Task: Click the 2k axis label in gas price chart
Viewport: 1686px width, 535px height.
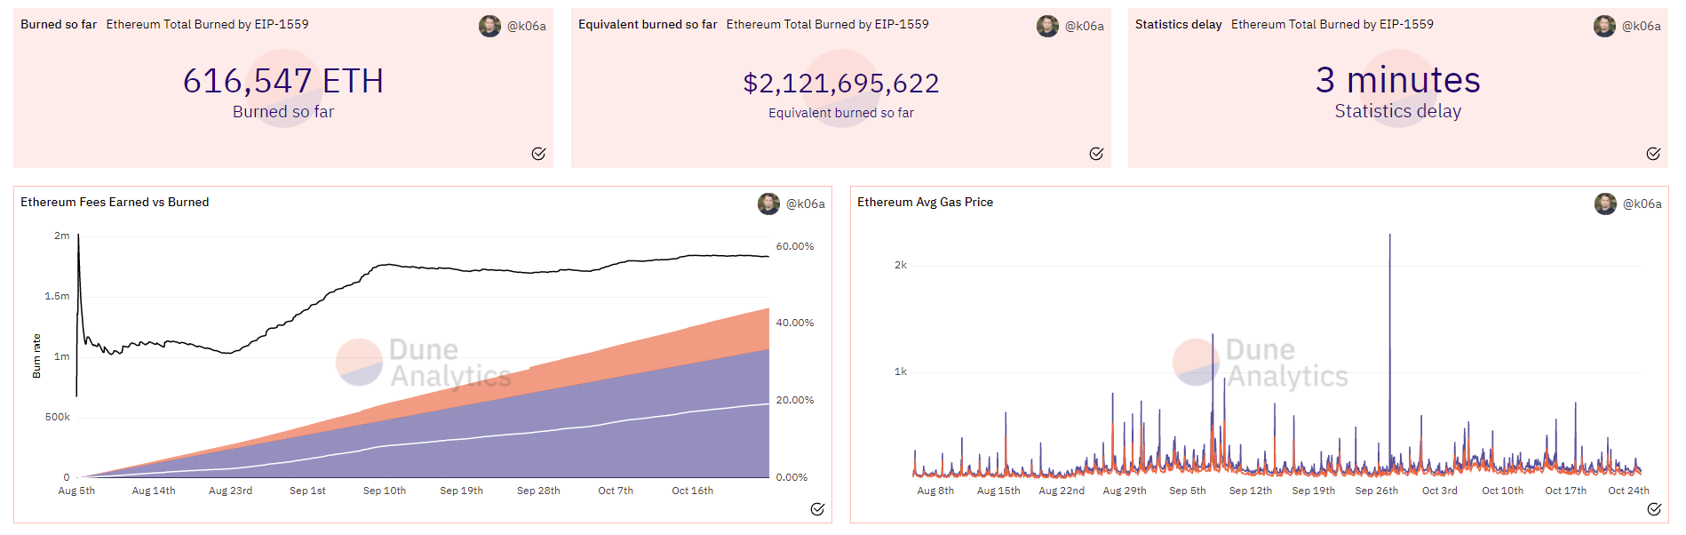Action: (901, 265)
